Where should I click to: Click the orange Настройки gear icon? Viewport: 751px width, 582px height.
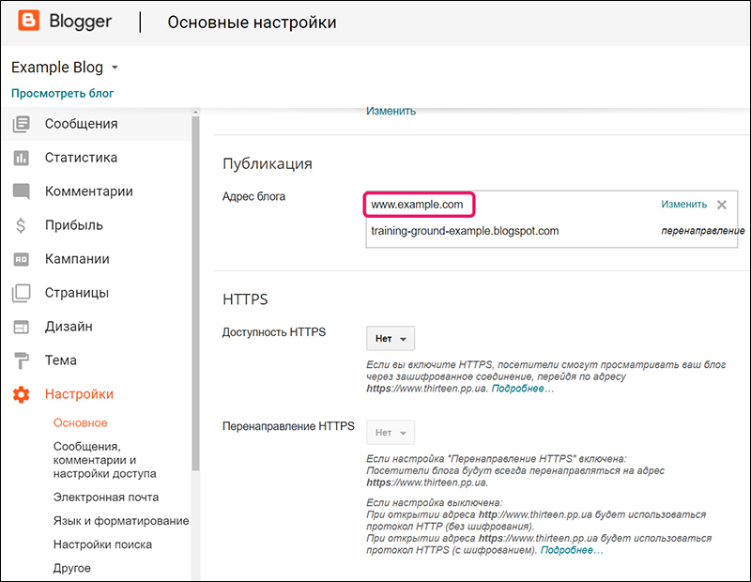pyautogui.click(x=22, y=394)
